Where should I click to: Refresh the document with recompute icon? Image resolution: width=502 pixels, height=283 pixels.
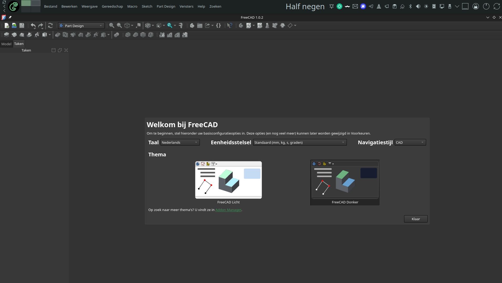(50, 25)
